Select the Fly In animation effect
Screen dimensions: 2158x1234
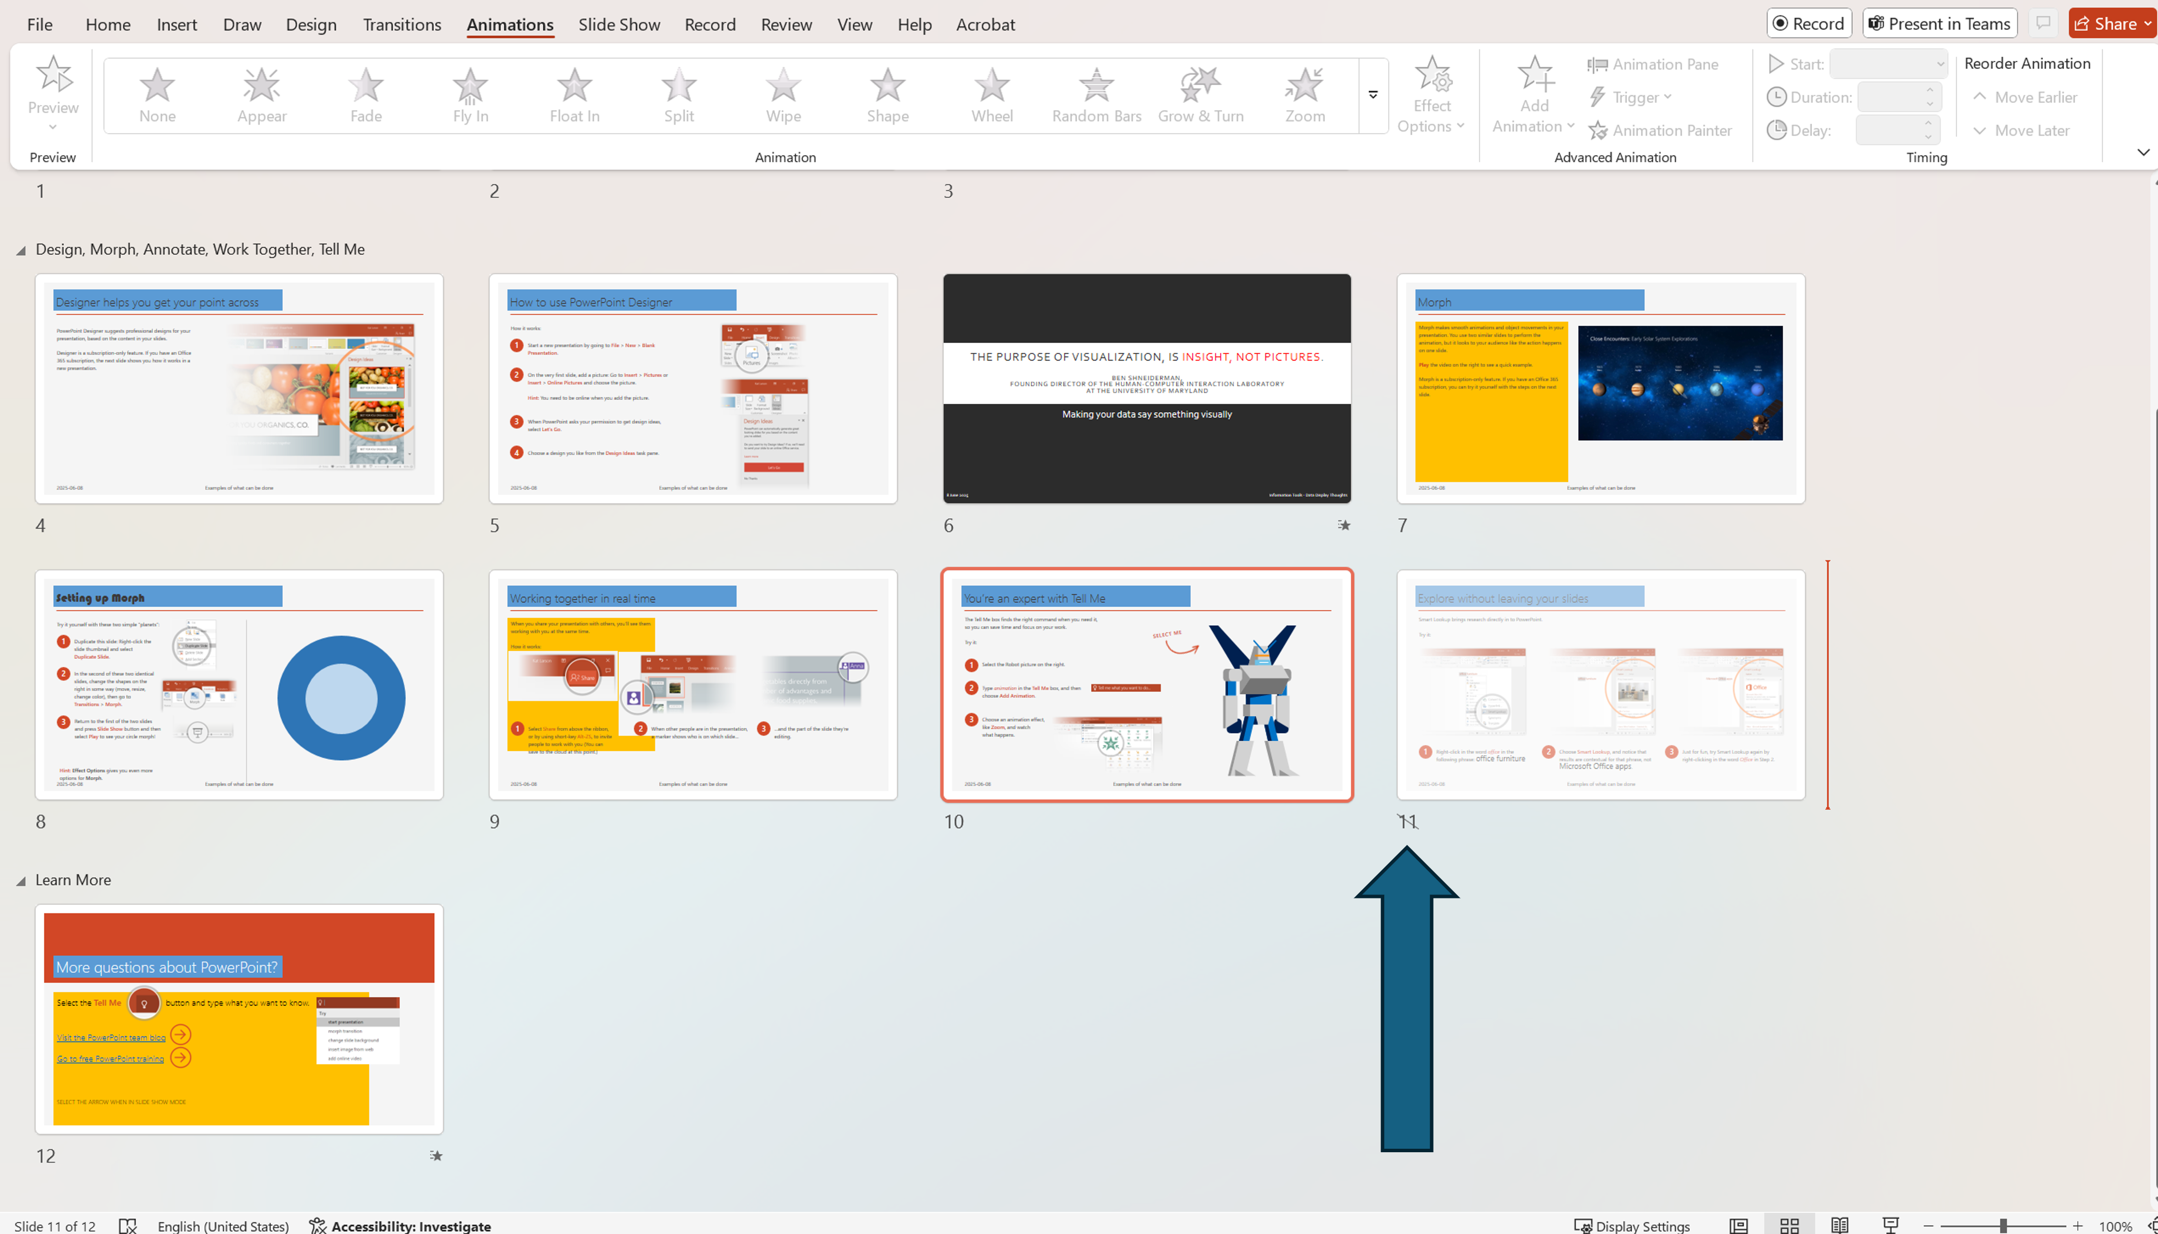click(x=470, y=95)
